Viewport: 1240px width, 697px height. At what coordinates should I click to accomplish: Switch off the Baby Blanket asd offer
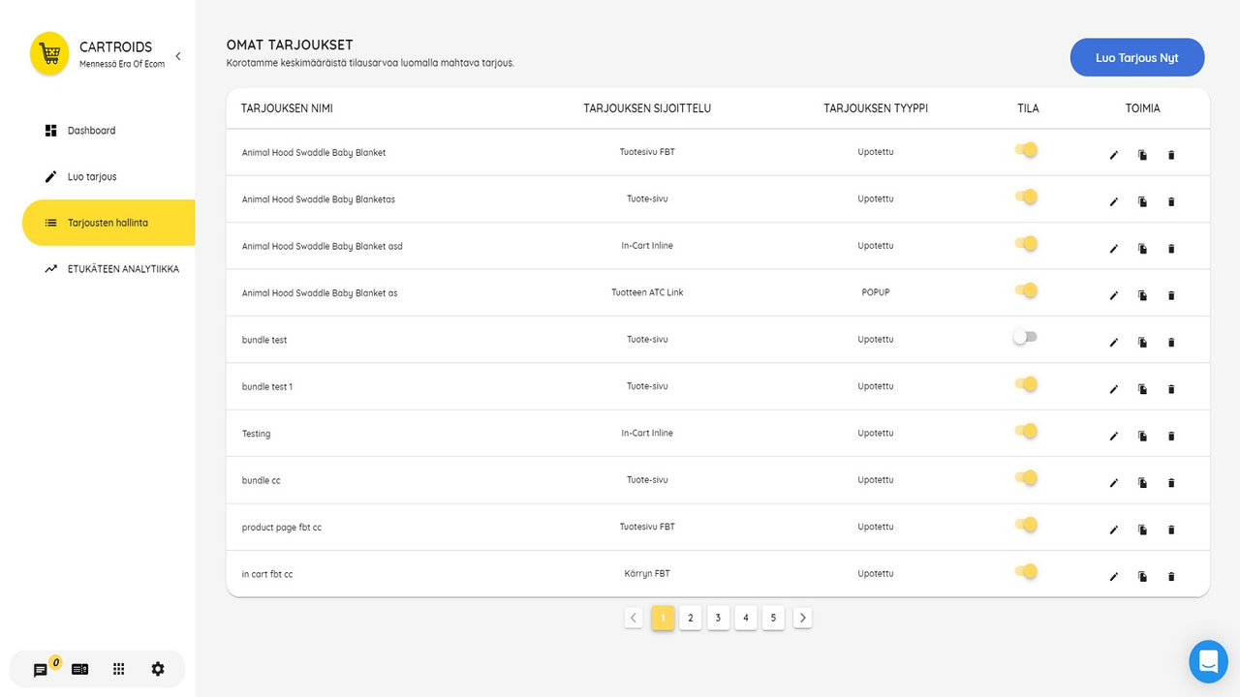coord(1026,244)
